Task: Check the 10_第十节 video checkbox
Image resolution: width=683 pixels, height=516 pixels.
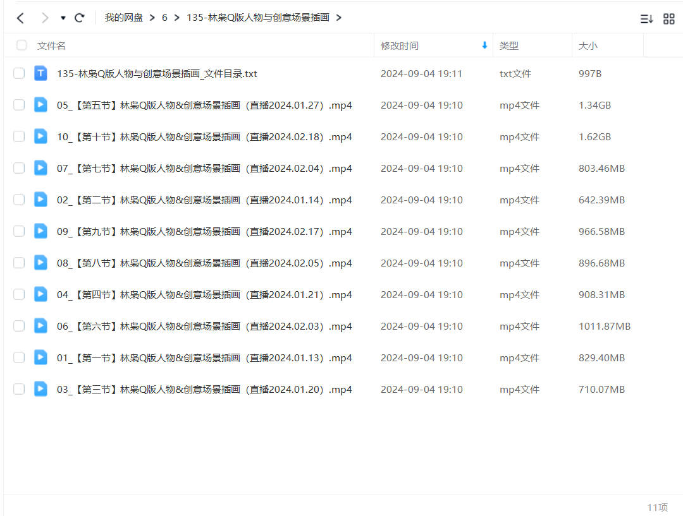Action: pos(19,136)
